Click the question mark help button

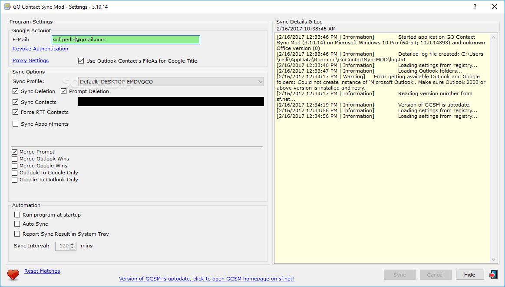tap(475, 7)
